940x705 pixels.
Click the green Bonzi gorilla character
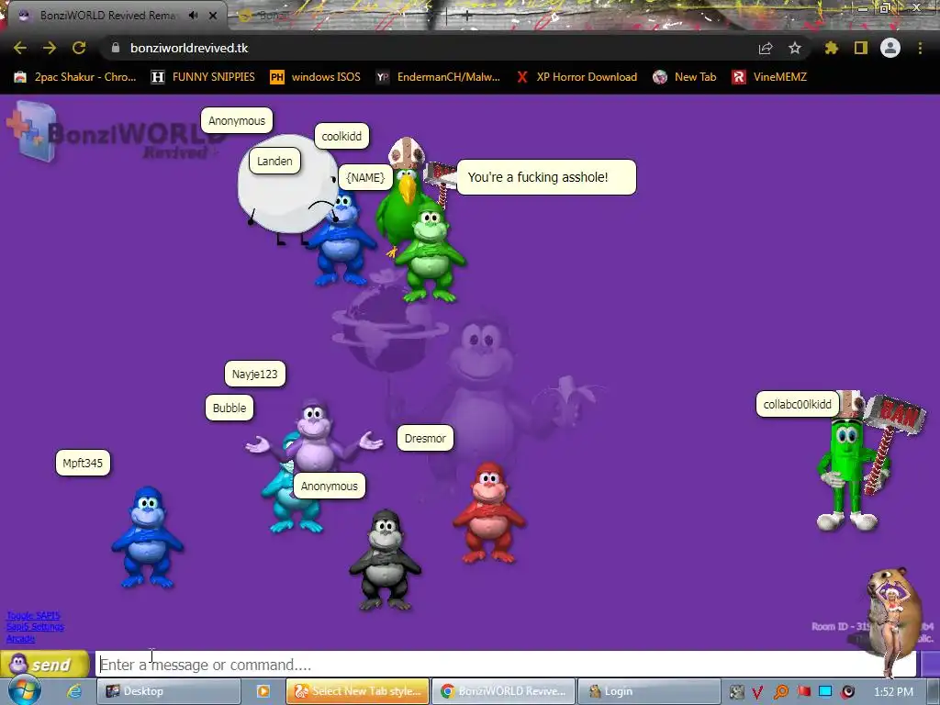431,252
